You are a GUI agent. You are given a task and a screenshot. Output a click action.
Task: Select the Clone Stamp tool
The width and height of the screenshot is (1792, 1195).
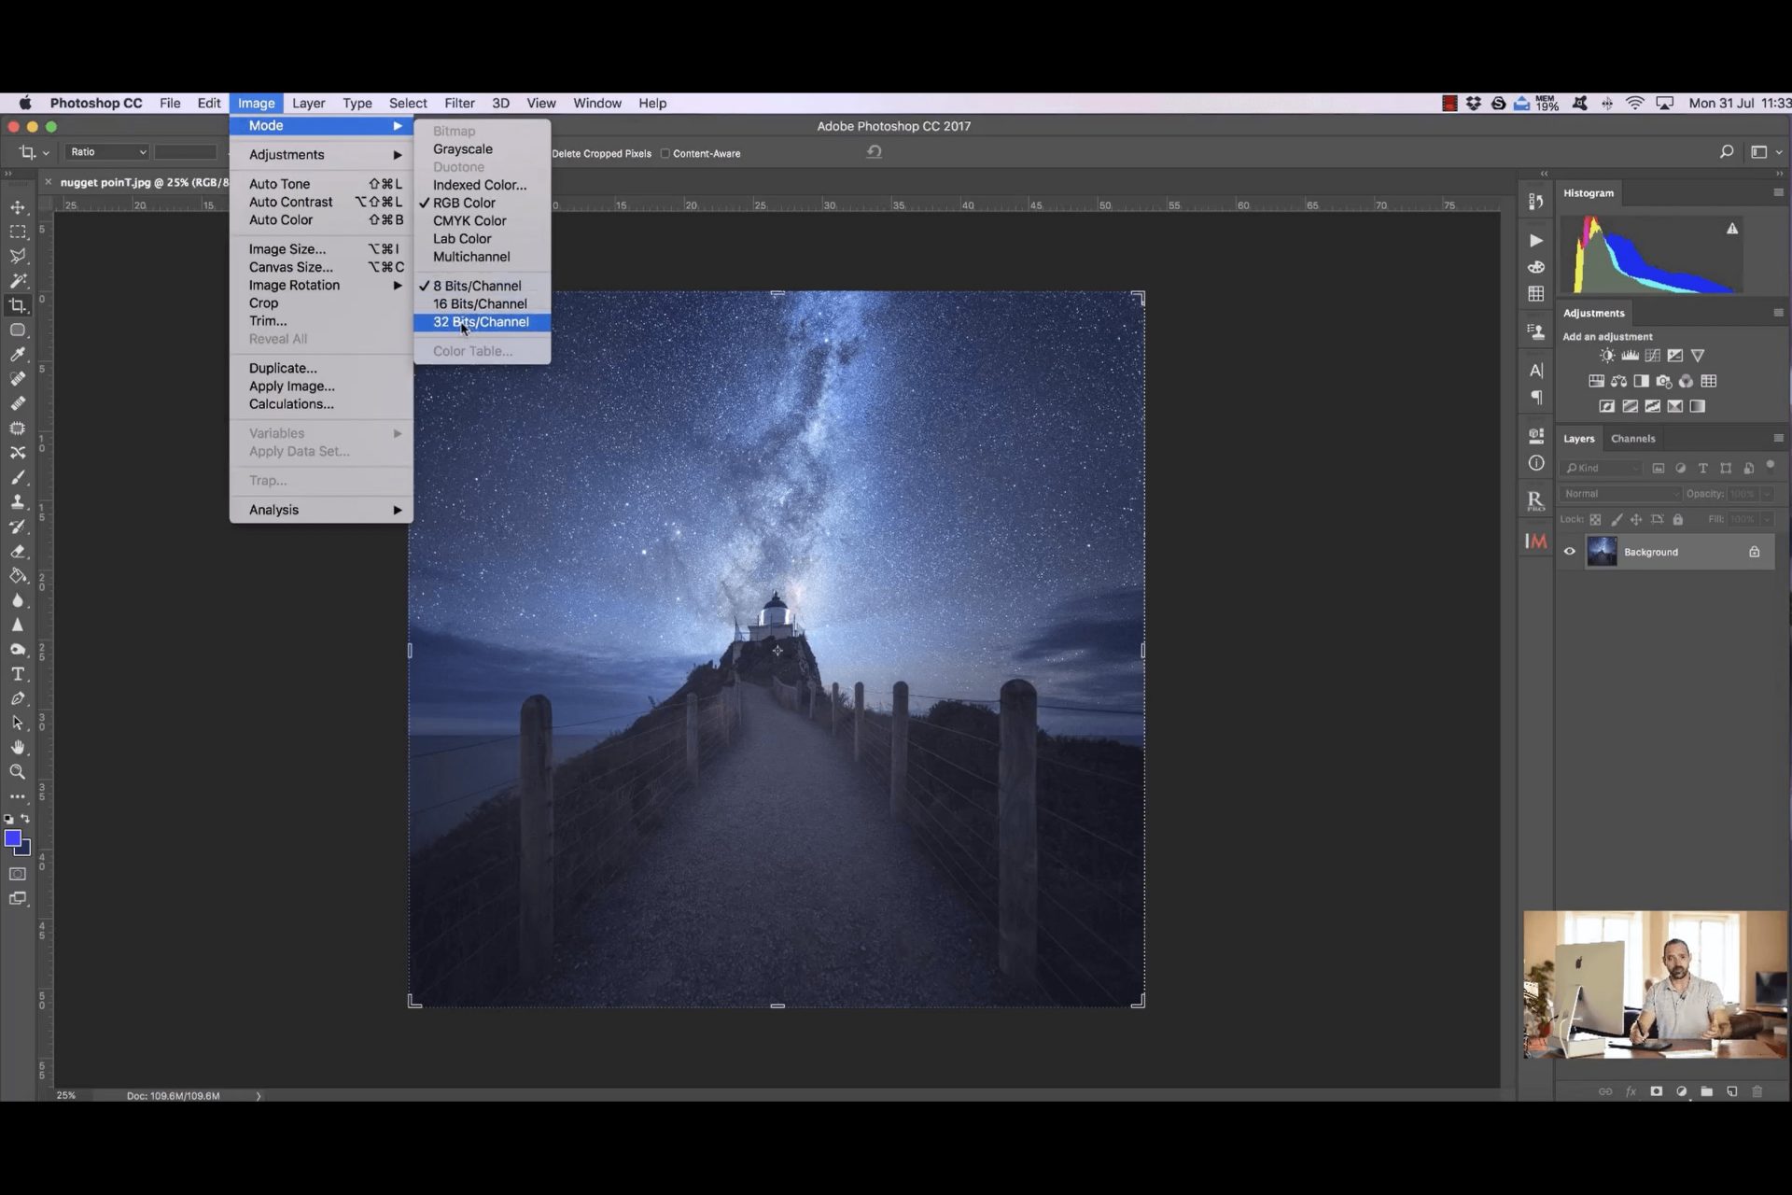18,502
